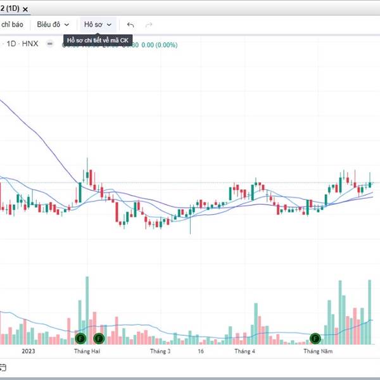Screen dimensions: 380x380
Task: Click the redo arrow icon
Action: [x=149, y=25]
